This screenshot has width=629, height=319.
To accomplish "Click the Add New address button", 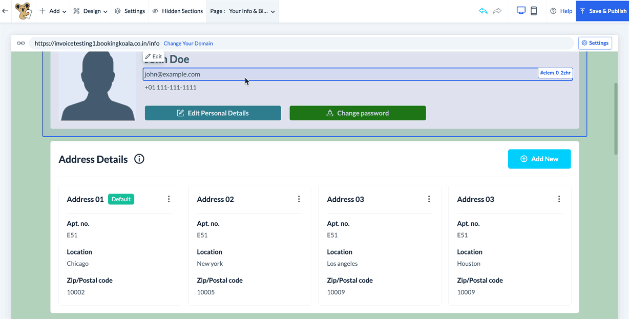I will [x=539, y=159].
